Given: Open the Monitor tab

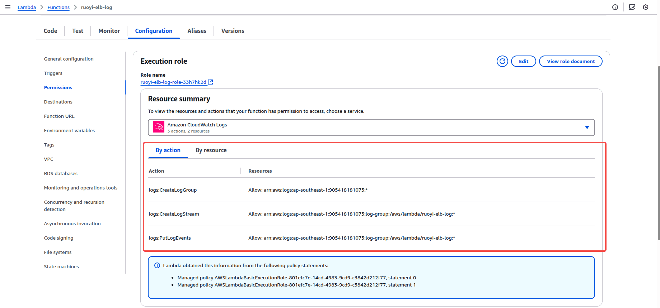Looking at the screenshot, I should pos(109,31).
